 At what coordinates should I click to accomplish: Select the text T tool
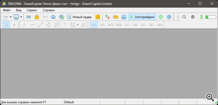pos(65,25)
